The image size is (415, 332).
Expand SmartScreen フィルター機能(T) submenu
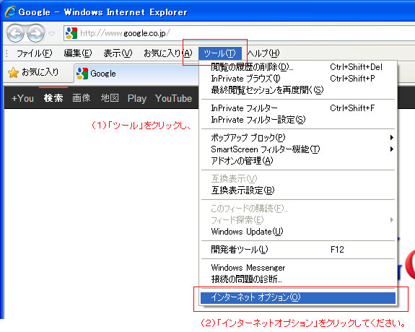[298, 149]
